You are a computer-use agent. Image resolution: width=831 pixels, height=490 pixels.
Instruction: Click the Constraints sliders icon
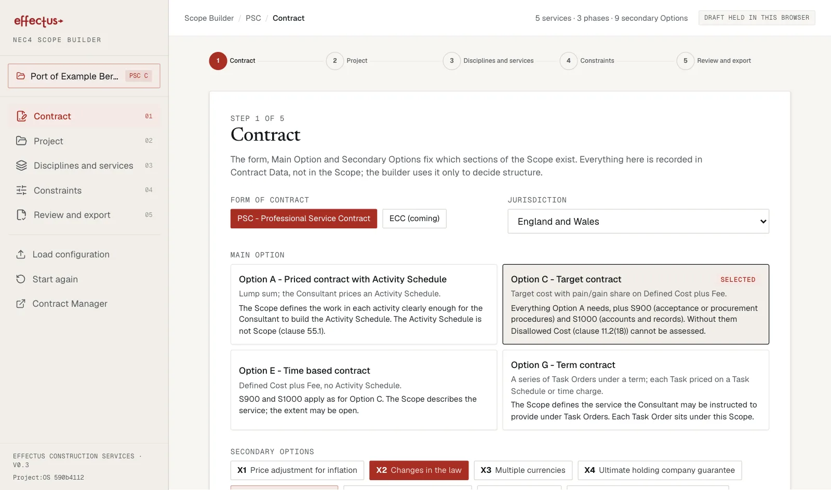21,190
